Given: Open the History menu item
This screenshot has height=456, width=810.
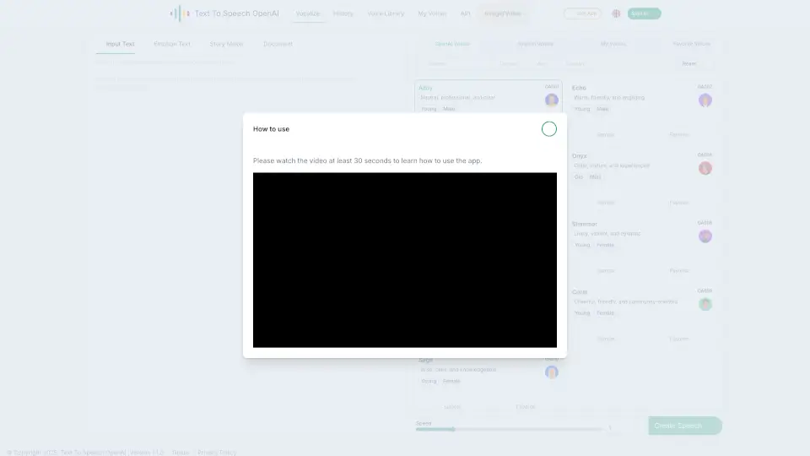Looking at the screenshot, I should tap(343, 14).
